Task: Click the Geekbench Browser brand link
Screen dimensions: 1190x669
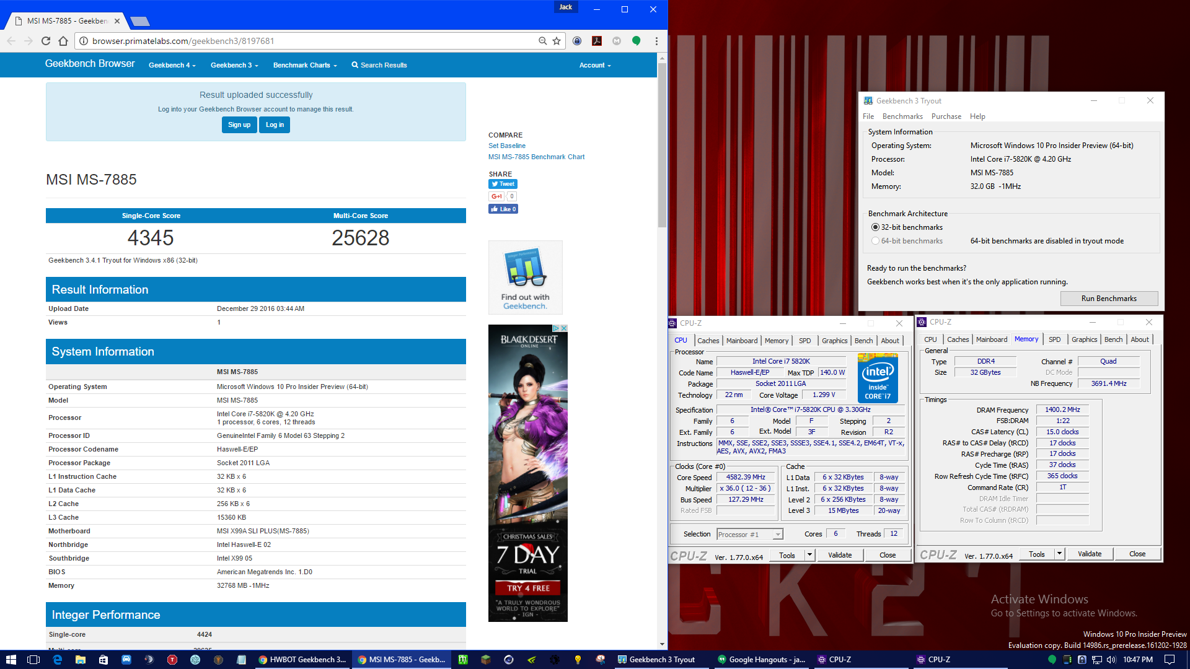Action: 90,64
